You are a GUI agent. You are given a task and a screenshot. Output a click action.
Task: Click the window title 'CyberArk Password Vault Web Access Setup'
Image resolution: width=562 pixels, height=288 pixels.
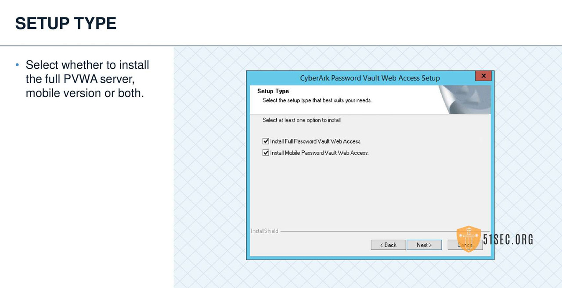point(370,78)
